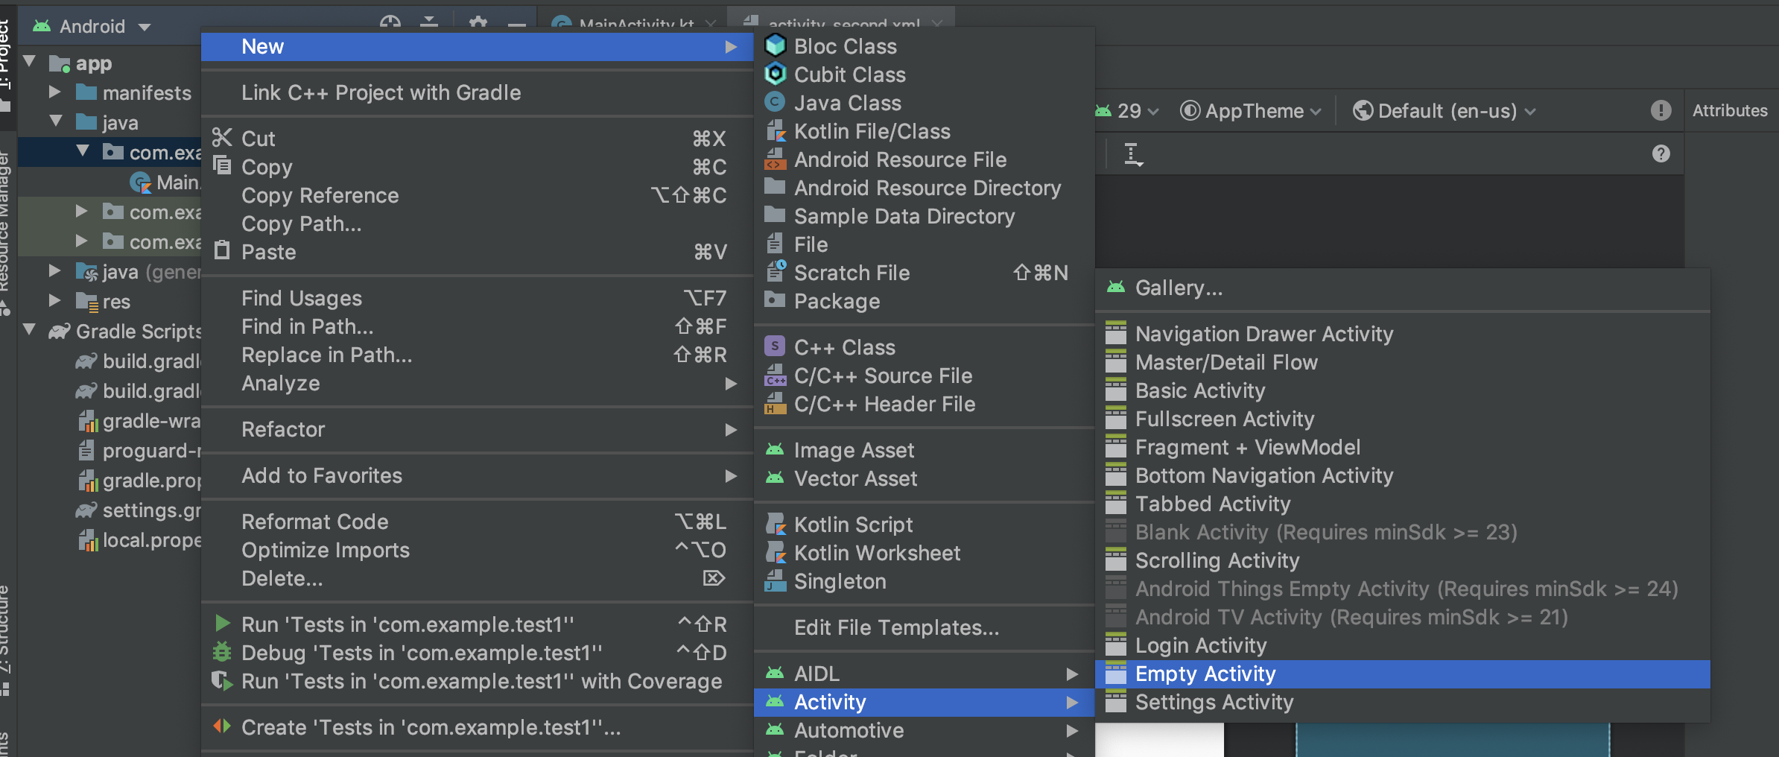Choose Tabbed Activity template
Image resolution: width=1779 pixels, height=757 pixels.
point(1403,504)
